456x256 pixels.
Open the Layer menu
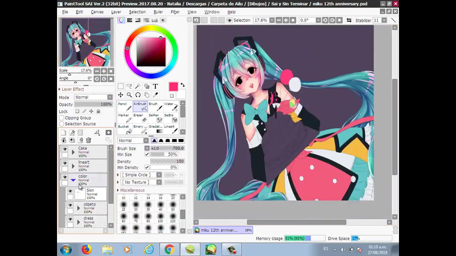coord(116,12)
